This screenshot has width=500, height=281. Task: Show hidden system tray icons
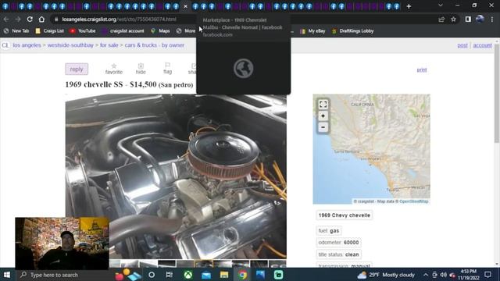pyautogui.click(x=426, y=275)
